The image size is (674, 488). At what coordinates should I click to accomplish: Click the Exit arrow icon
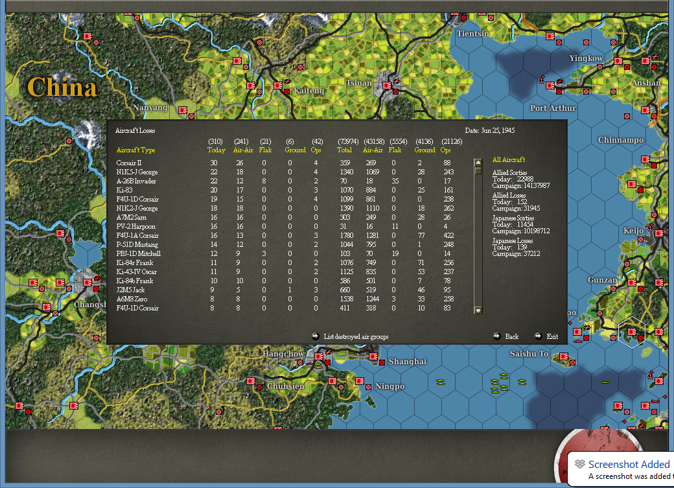(538, 336)
